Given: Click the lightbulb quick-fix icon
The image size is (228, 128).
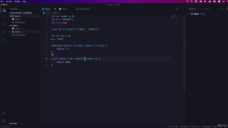Looking at the screenshot, I should pos(52,55).
